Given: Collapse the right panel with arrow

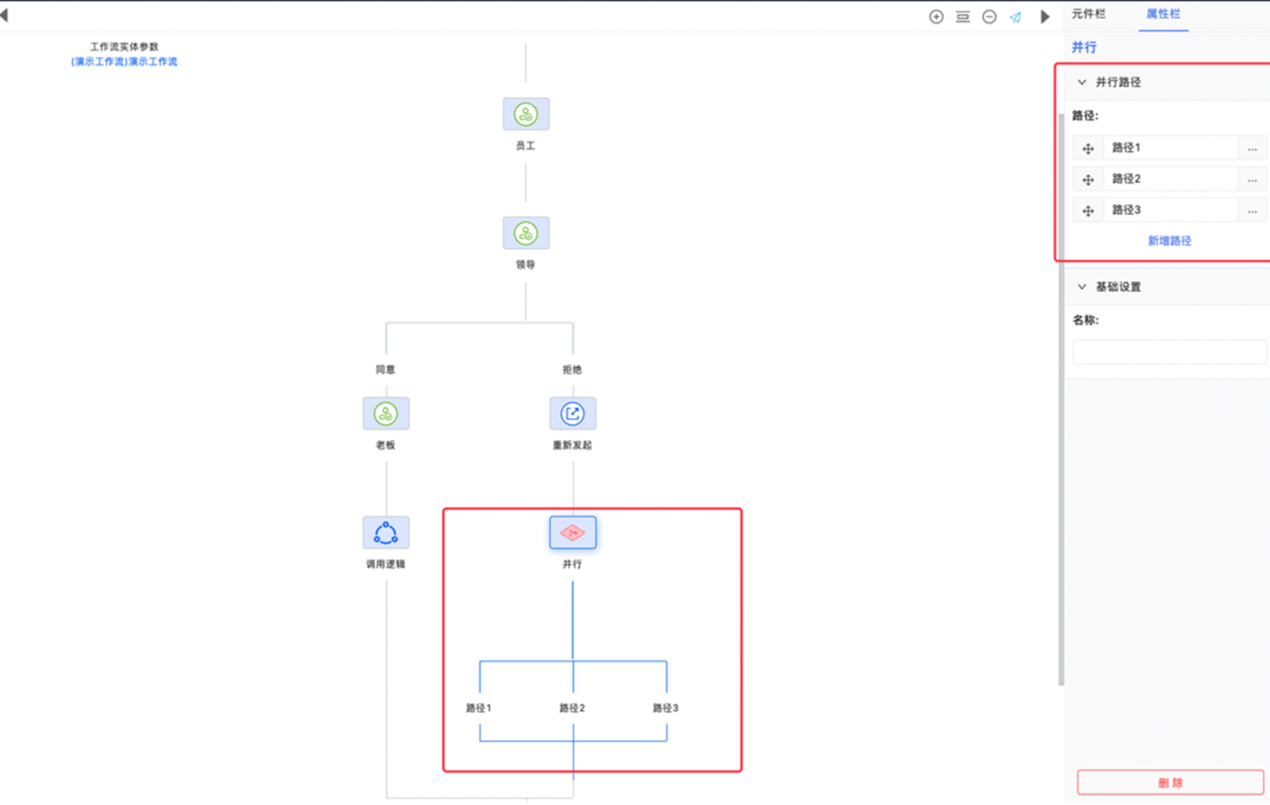Looking at the screenshot, I should [x=1045, y=17].
